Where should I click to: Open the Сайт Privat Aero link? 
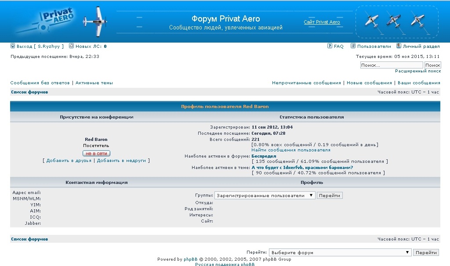tap(322, 22)
